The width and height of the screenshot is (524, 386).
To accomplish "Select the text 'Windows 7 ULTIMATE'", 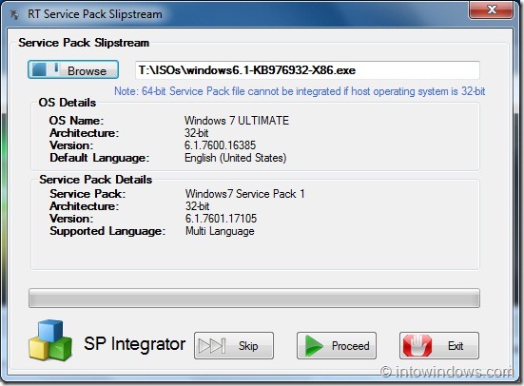I will click(237, 121).
